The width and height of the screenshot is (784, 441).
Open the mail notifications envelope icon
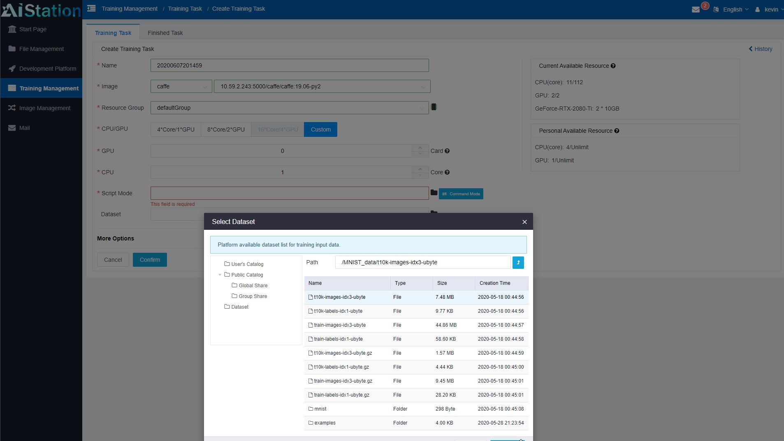[x=696, y=9]
